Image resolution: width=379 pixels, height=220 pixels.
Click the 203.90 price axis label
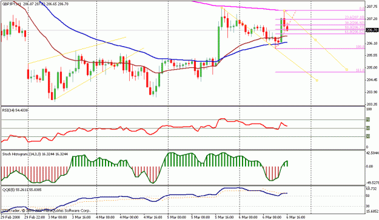pos(372,92)
